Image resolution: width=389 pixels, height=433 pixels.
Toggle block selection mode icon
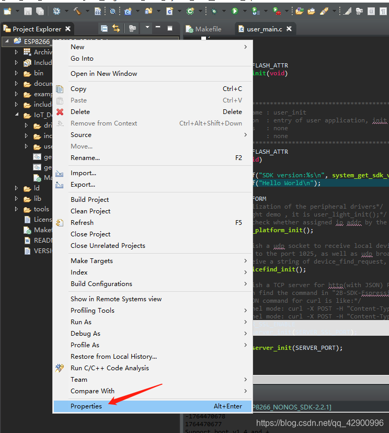pos(371,12)
